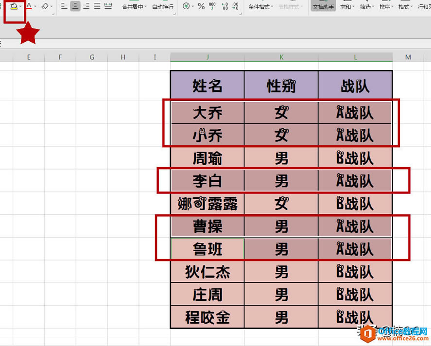431x346 pixels.
Task: Select column J header
Action: pyautogui.click(x=207, y=57)
